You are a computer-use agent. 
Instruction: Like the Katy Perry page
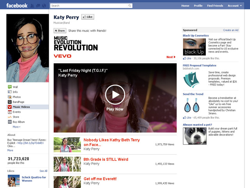pos(87,17)
